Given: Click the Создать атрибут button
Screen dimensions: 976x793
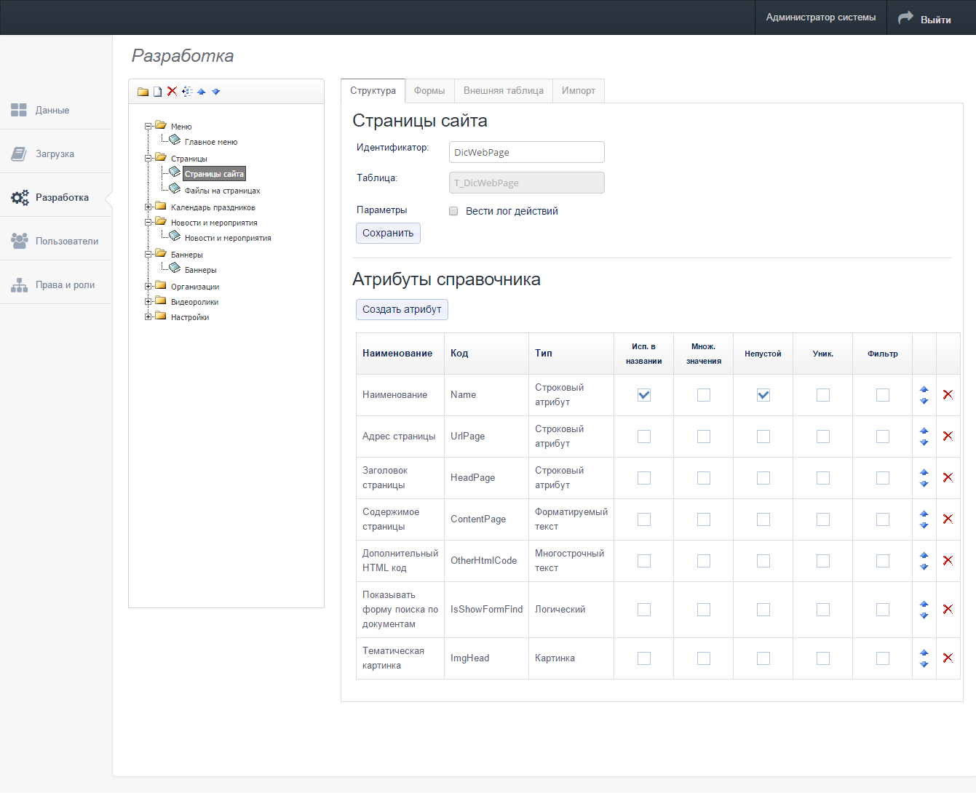Looking at the screenshot, I should click(402, 309).
